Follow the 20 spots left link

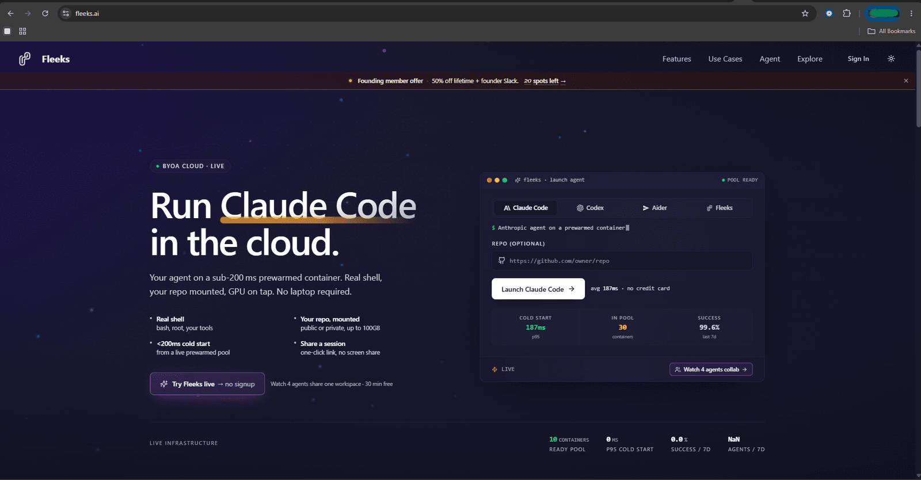[545, 81]
